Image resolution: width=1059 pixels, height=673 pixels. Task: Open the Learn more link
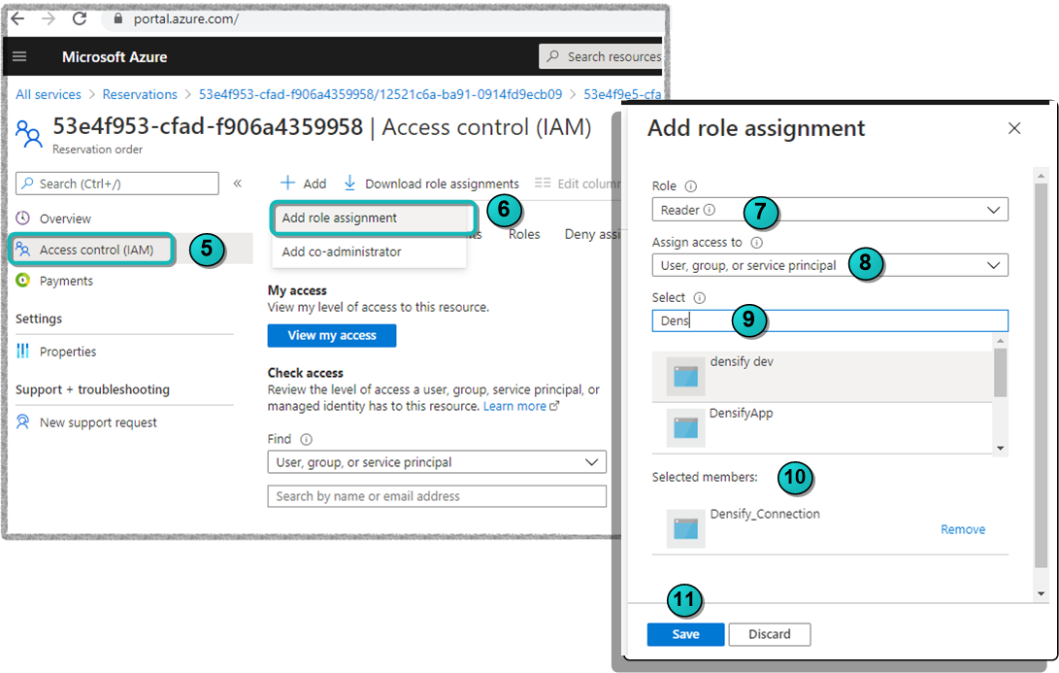click(520, 406)
